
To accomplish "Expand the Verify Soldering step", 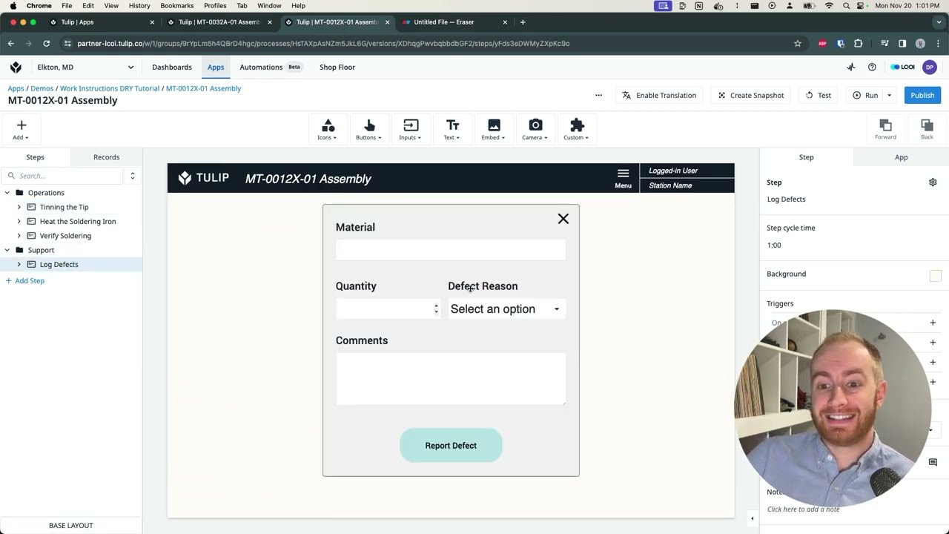I will [19, 236].
